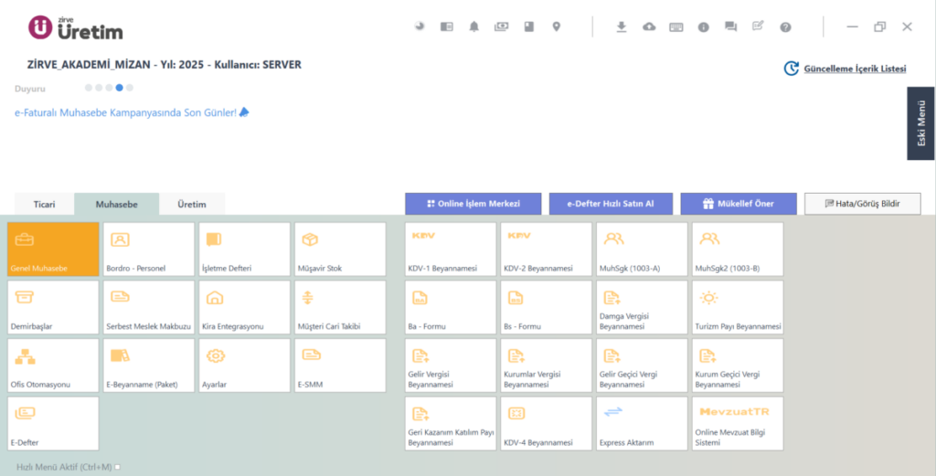The image size is (936, 476).
Task: Launch Müşavir Stok tile
Action: [340, 249]
